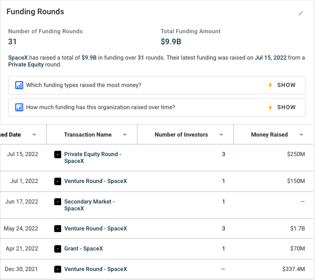Viewport: 315px width, 280px height.
Task: Show funding raised over time chart
Action: 286,107
